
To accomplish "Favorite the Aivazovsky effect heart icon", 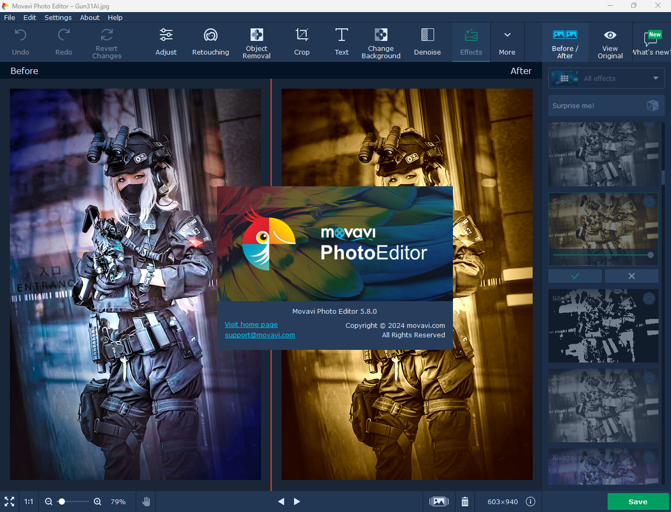I will 649,458.
